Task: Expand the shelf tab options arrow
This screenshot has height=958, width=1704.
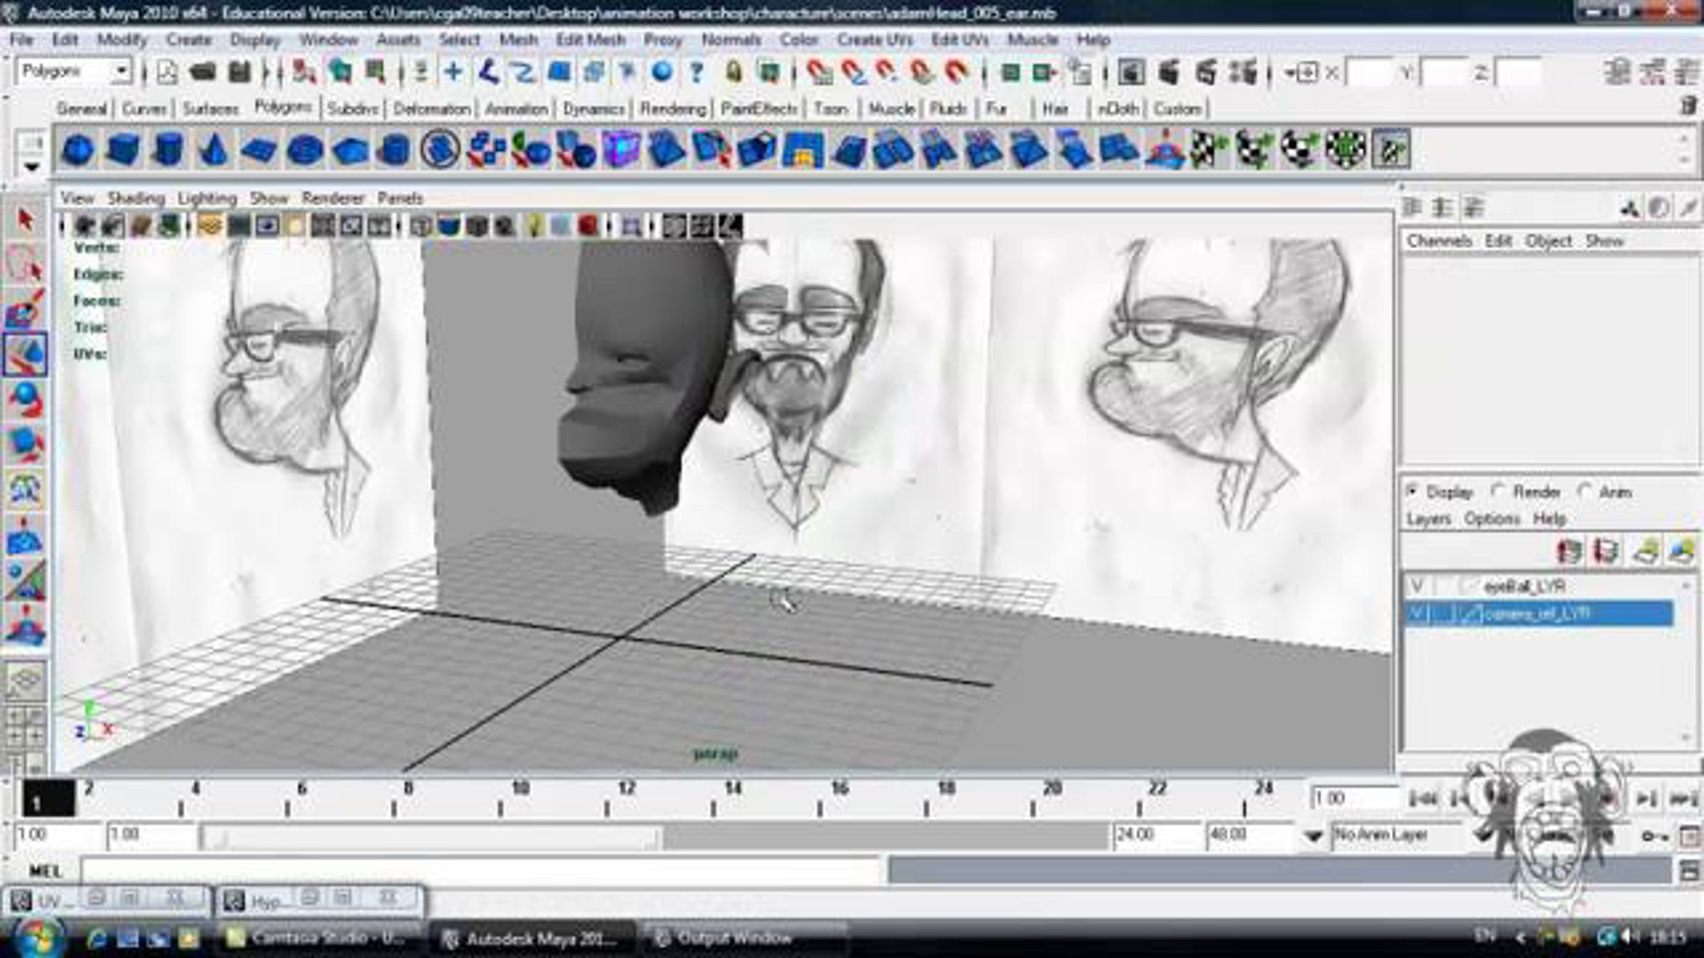Action: pos(32,167)
